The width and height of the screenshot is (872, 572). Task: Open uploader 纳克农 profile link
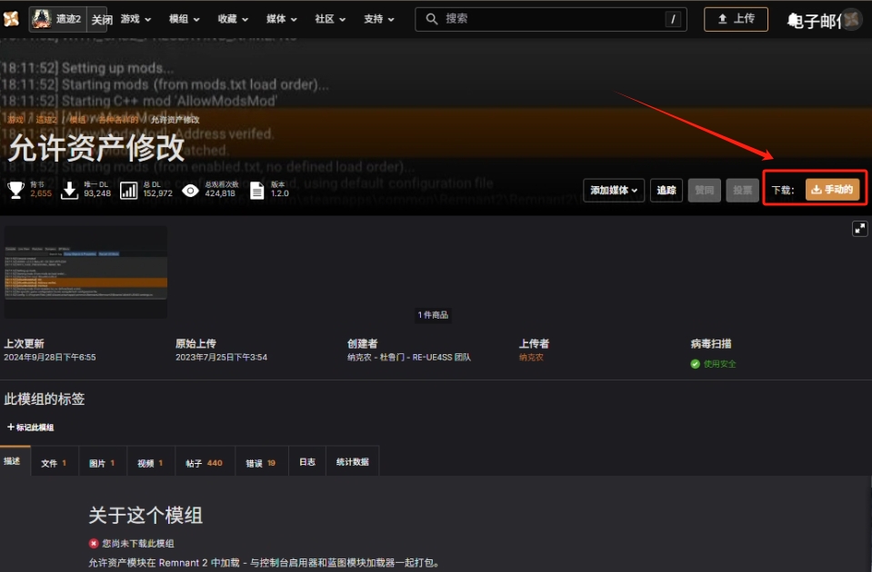coord(531,357)
